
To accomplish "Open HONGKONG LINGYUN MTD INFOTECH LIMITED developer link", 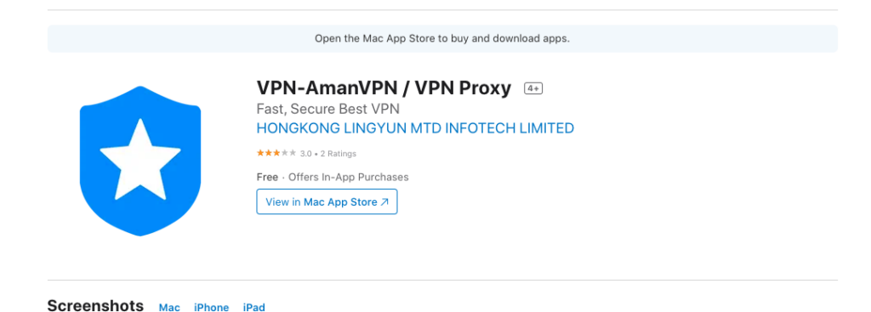I will click(415, 128).
